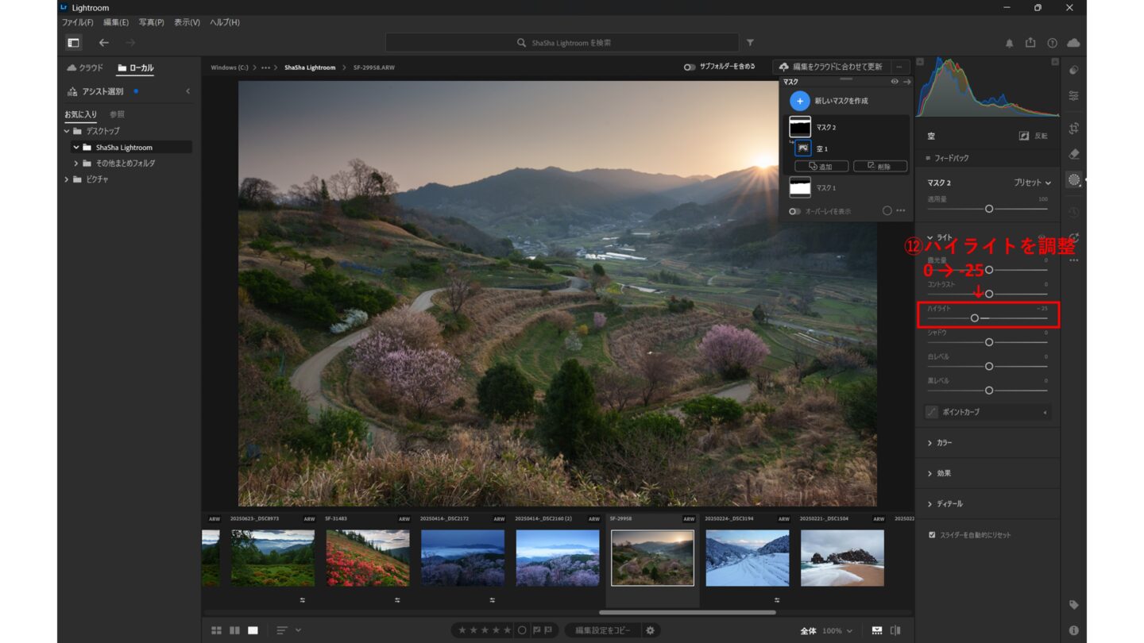Click the シャドウ slider handle
This screenshot has height=643, width=1144.
click(x=989, y=342)
